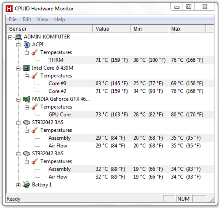This screenshot has height=208, width=219.
Task: Click Core #0 min value 25 °C (77 °F)
Action: tap(148, 84)
